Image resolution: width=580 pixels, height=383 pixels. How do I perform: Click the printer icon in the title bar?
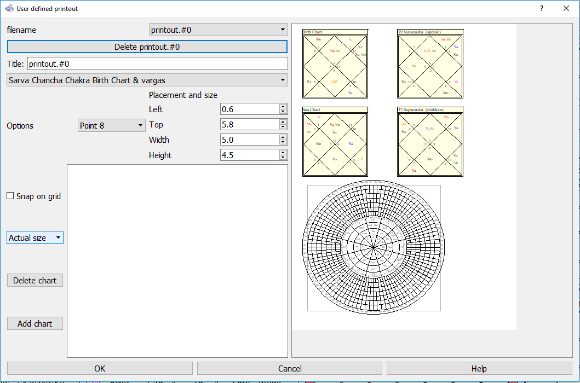point(9,8)
